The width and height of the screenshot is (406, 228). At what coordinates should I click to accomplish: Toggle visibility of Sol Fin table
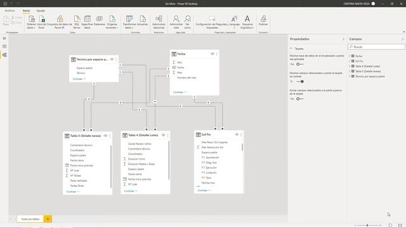tap(237, 135)
